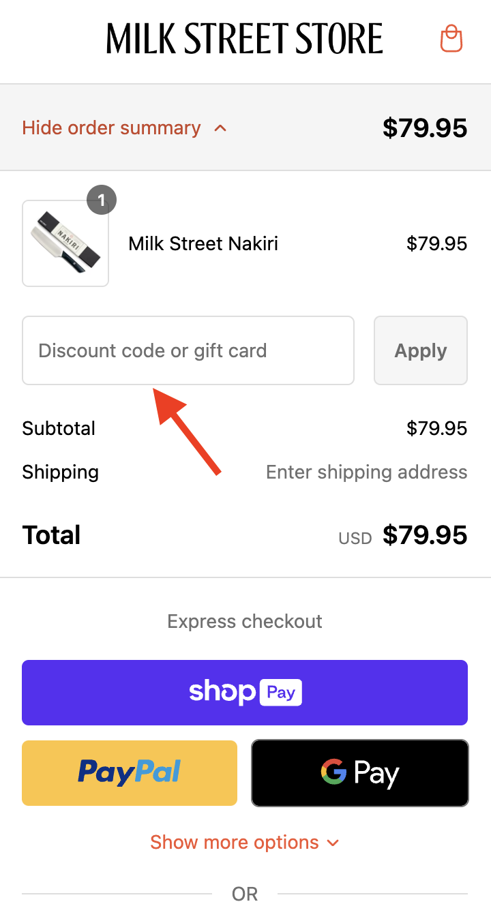The height and width of the screenshot is (919, 491).
Task: Apply the discount code
Action: coord(421,350)
